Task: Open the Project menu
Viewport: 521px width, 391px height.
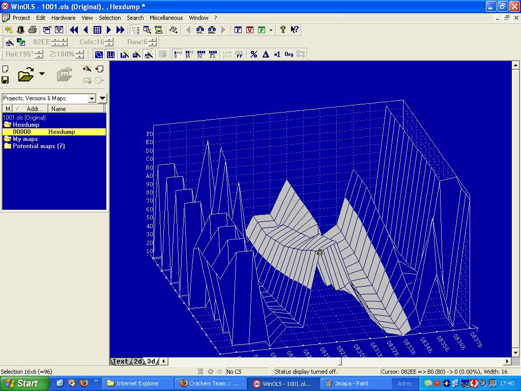Action: click(21, 18)
